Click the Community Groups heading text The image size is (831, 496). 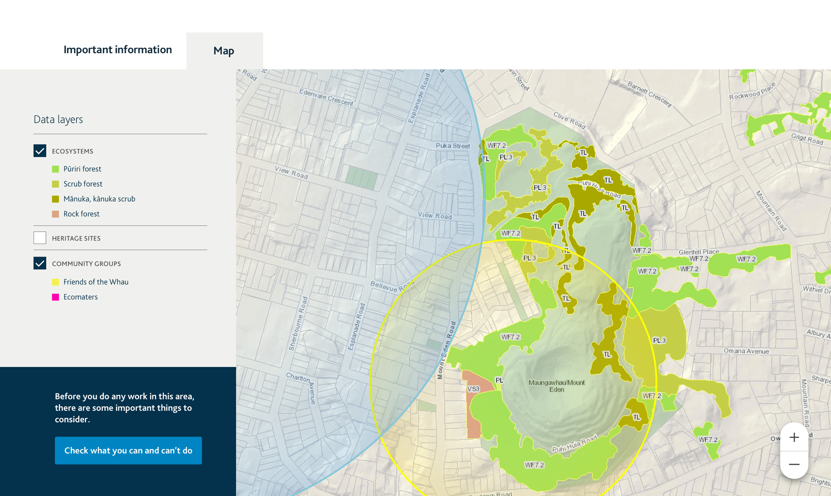pos(86,264)
